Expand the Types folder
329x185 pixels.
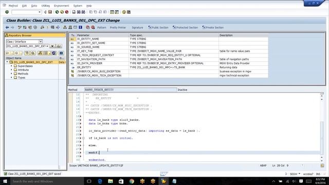click(11, 78)
